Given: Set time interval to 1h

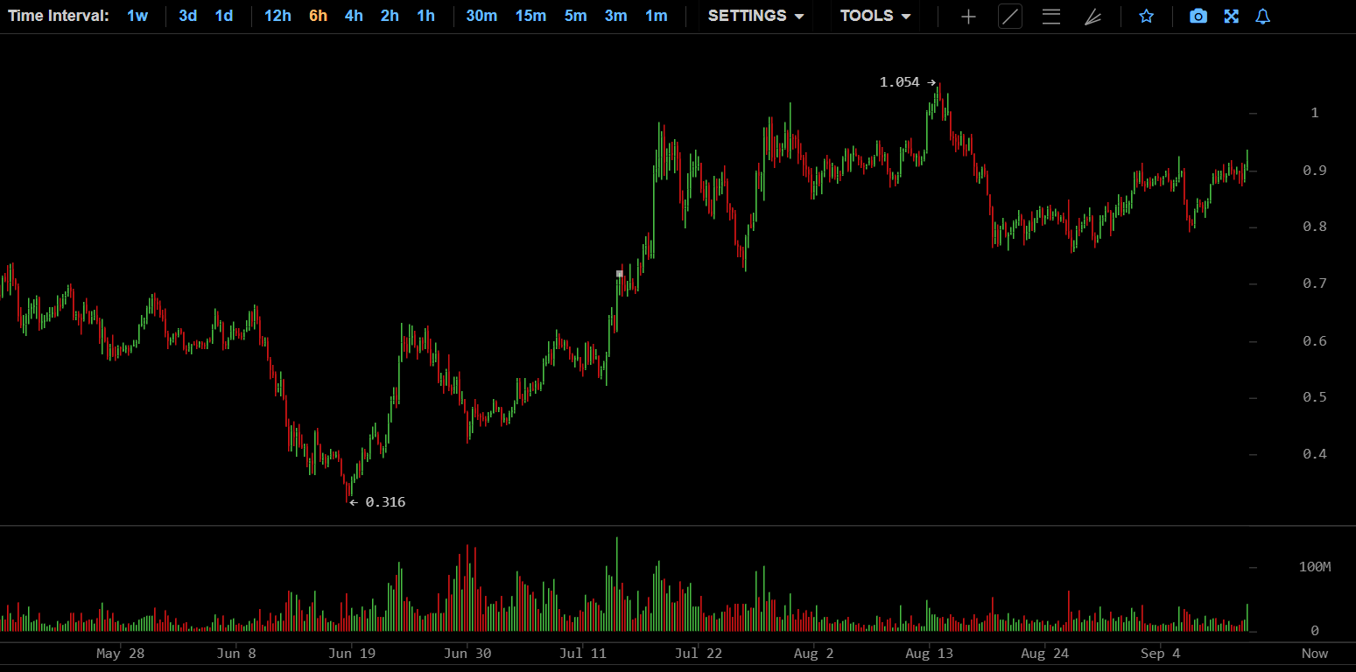Looking at the screenshot, I should [x=425, y=16].
